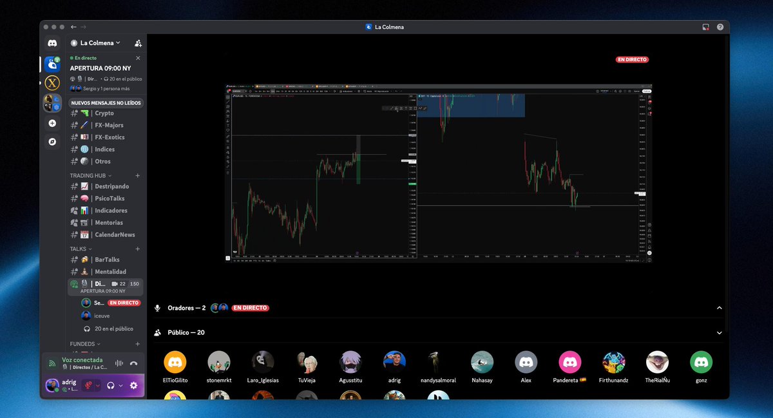This screenshot has width=773, height=418.
Task: Open the Indicadores forum channel
Action: 106,211
